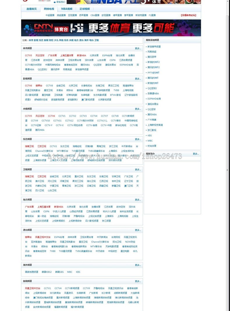Open 更多 in the 卫视频道 header
Image resolution: width=230 pixels, height=311 pixels.
point(138,169)
